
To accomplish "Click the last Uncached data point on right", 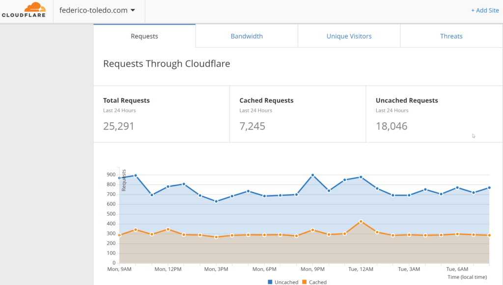I will pos(489,188).
